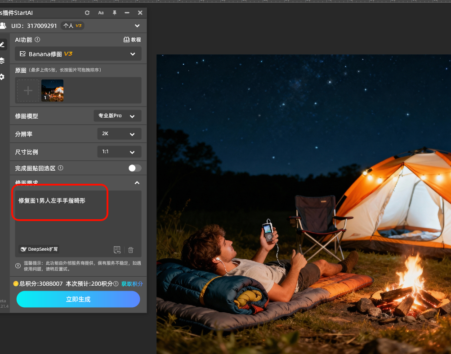Image resolution: width=451 pixels, height=354 pixels.
Task: Click the 立即生成 generate button
Action: (78, 299)
